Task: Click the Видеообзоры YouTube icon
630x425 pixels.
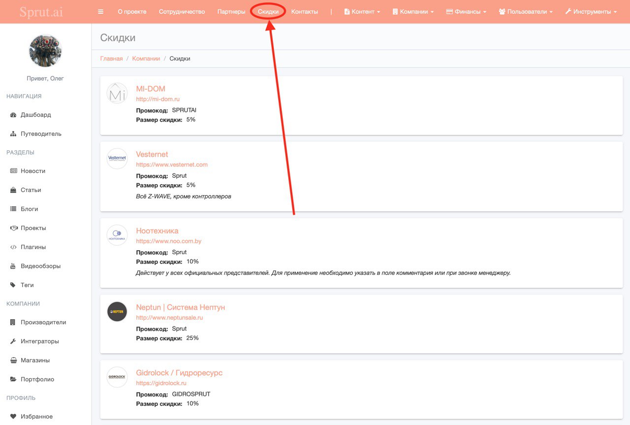Action: [x=13, y=266]
